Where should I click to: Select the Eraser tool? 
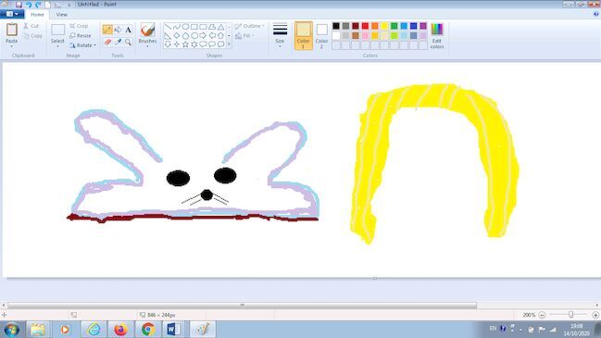107,42
